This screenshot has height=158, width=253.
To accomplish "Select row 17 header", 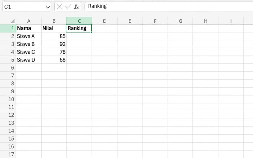I will tap(8, 155).
